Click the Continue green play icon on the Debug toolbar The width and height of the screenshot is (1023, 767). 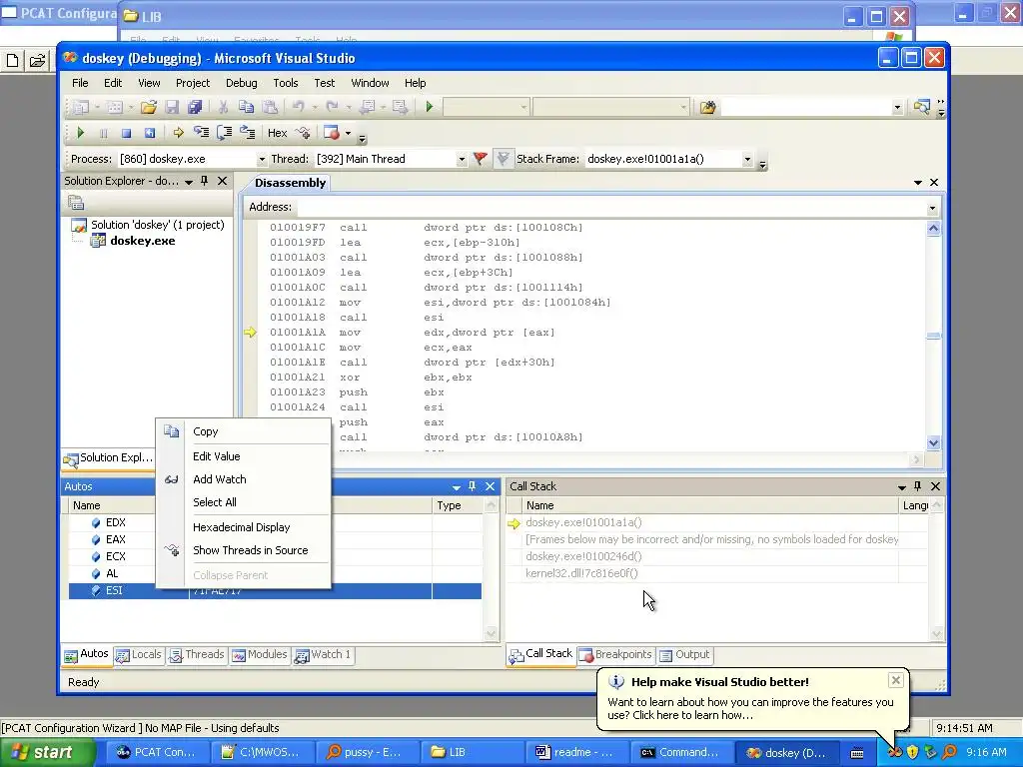tap(80, 133)
